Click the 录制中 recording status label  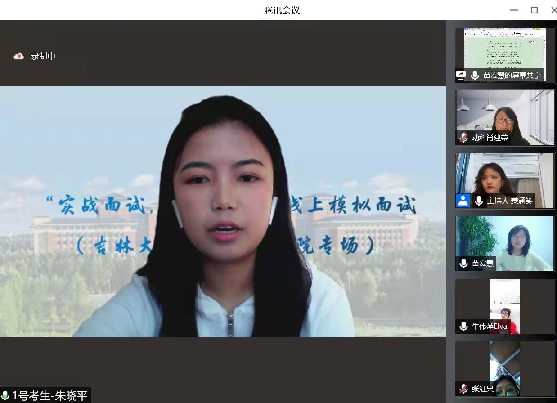tap(43, 56)
